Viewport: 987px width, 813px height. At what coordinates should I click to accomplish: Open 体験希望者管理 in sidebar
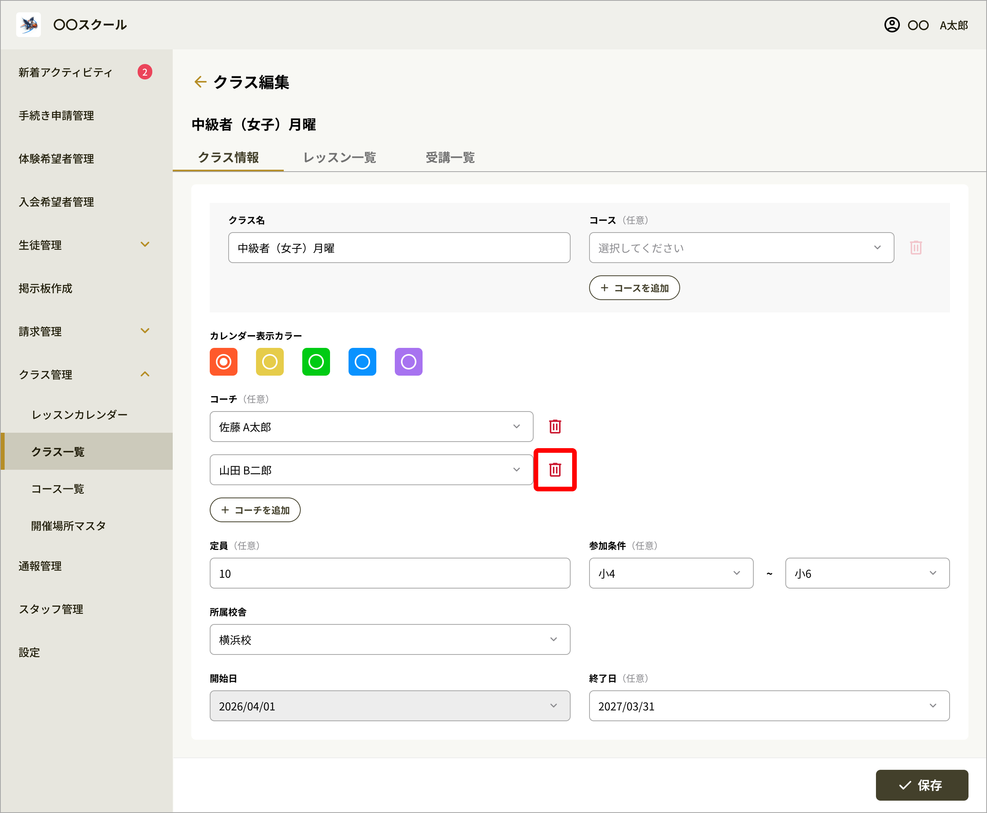(x=86, y=159)
